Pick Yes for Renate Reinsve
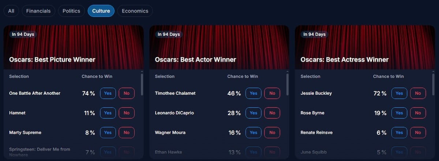Image resolution: width=439 pixels, height=161 pixels. [x=399, y=133]
